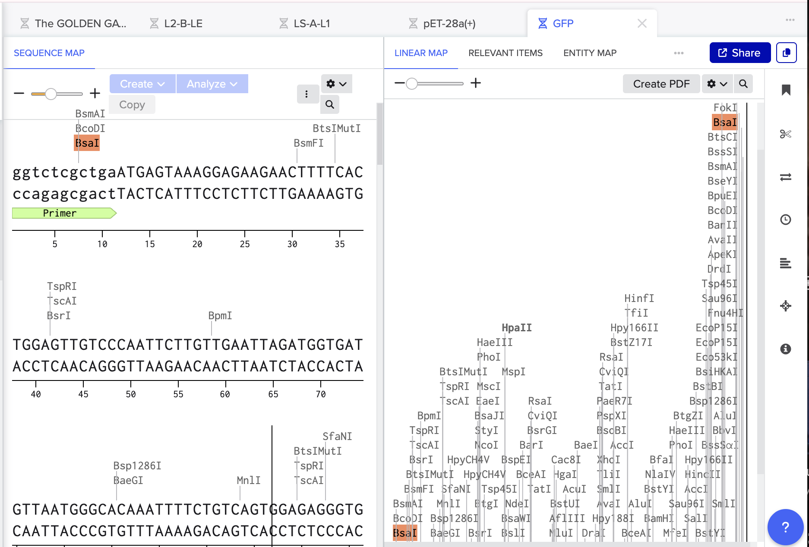Open the tab overflow ellipsis at top right
This screenshot has height=547, width=809.
790,20
